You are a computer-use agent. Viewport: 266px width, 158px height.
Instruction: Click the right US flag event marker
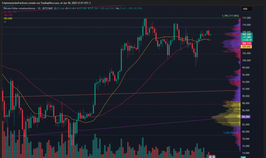coord(213,156)
